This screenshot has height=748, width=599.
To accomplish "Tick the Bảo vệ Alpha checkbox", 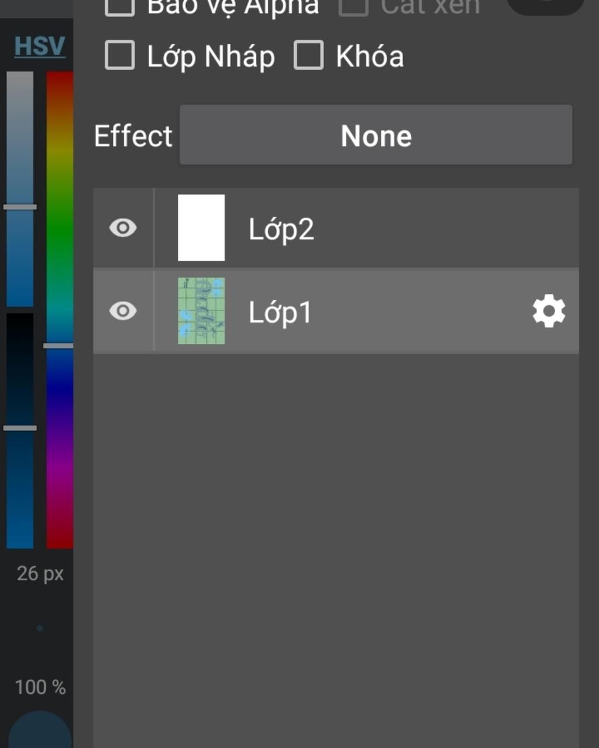I will (120, 6).
